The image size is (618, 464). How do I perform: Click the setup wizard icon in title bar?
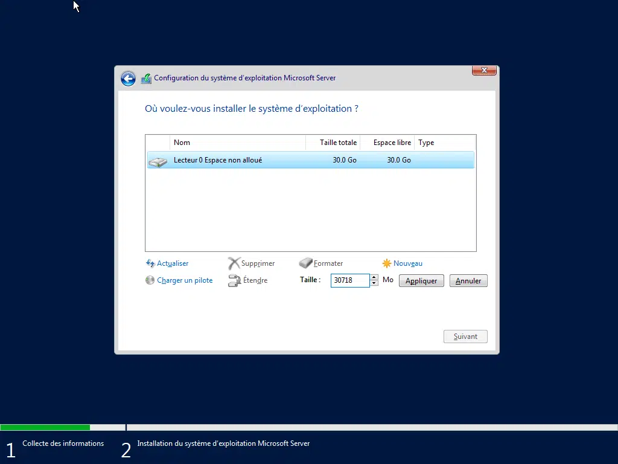pyautogui.click(x=146, y=79)
